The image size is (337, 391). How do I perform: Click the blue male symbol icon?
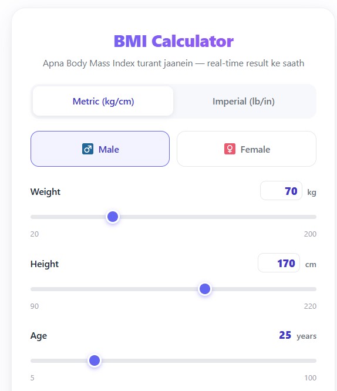pyautogui.click(x=88, y=149)
